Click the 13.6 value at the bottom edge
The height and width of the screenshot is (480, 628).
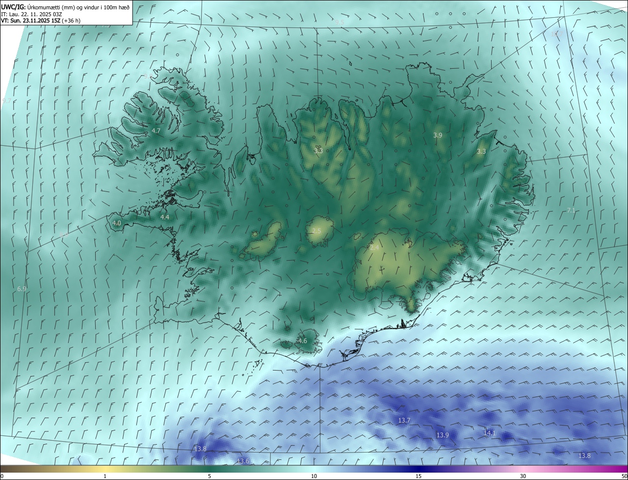tap(243, 461)
